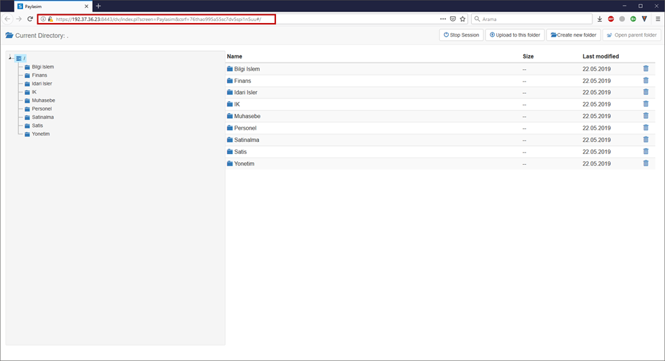Click trash icon in IK row
The image size is (665, 361).
(x=645, y=104)
